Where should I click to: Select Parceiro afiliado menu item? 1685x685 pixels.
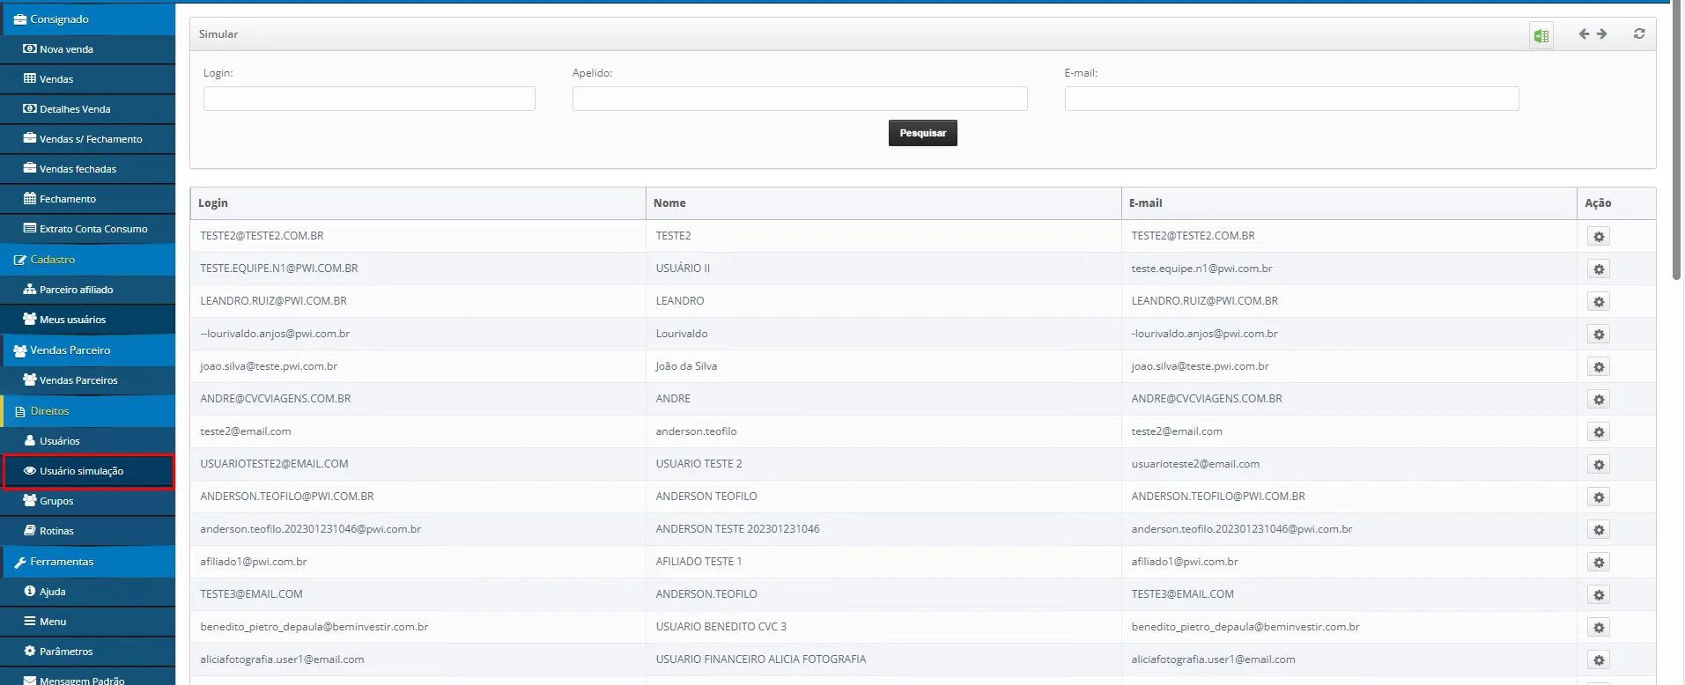coord(76,290)
